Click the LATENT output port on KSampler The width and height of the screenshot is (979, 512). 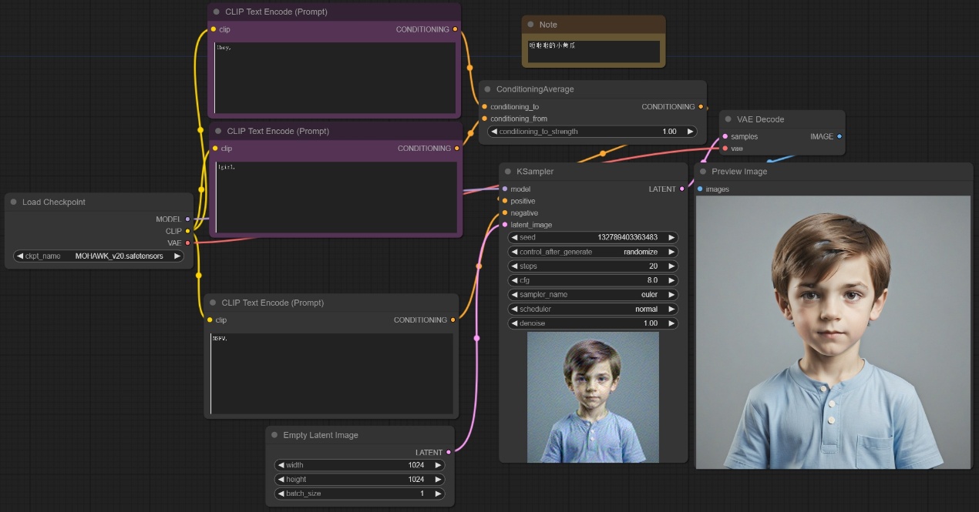click(x=681, y=189)
